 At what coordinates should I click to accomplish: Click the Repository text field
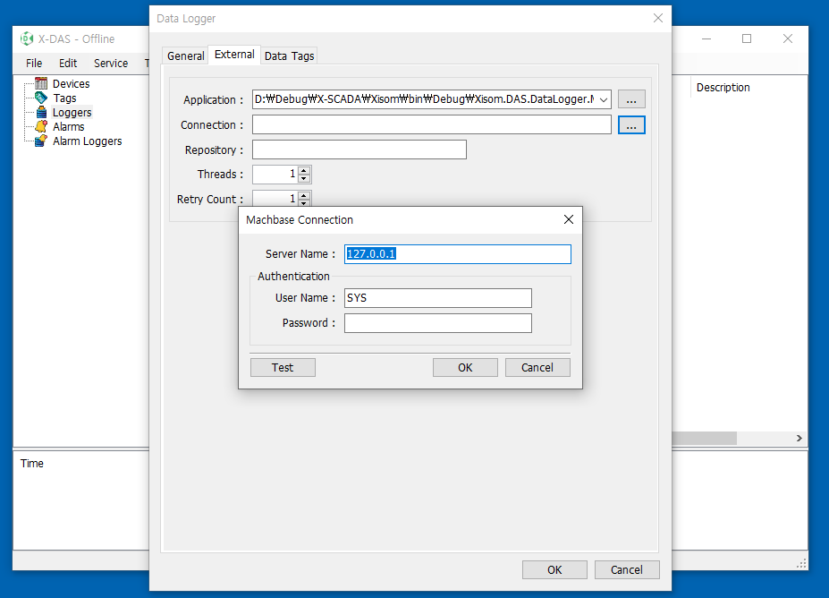point(359,149)
